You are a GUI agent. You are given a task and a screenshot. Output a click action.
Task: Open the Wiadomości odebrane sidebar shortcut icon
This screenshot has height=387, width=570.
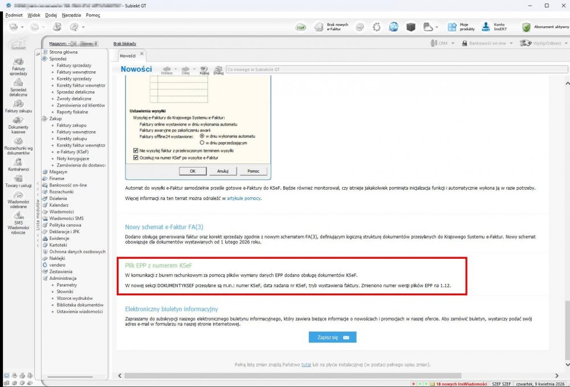pos(18,195)
